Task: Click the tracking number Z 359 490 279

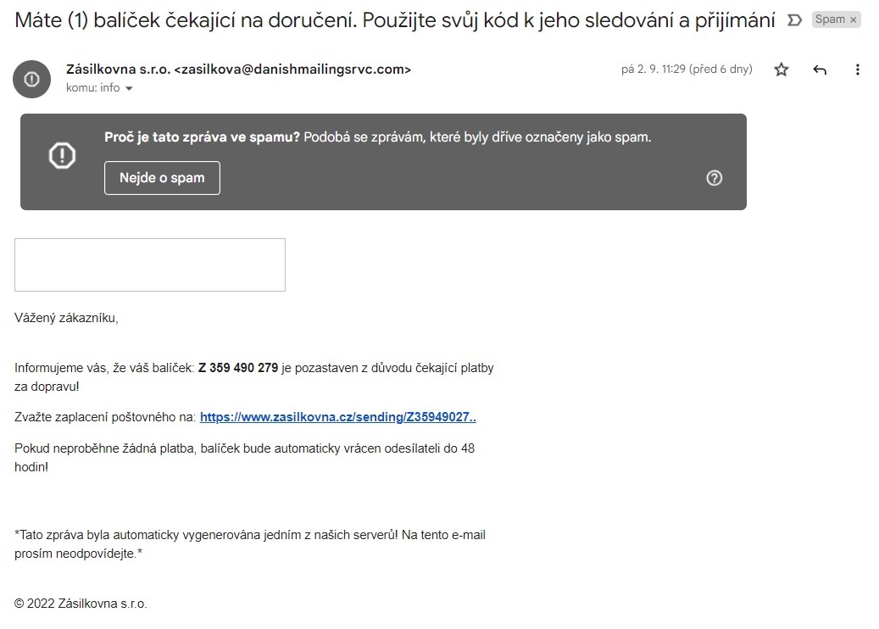Action: tap(238, 368)
